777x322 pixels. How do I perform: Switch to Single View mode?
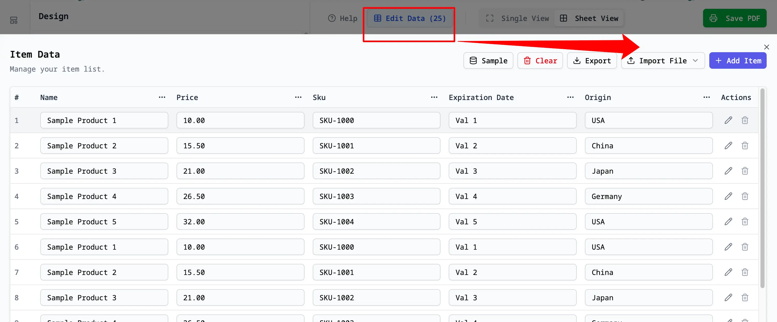[x=517, y=18]
